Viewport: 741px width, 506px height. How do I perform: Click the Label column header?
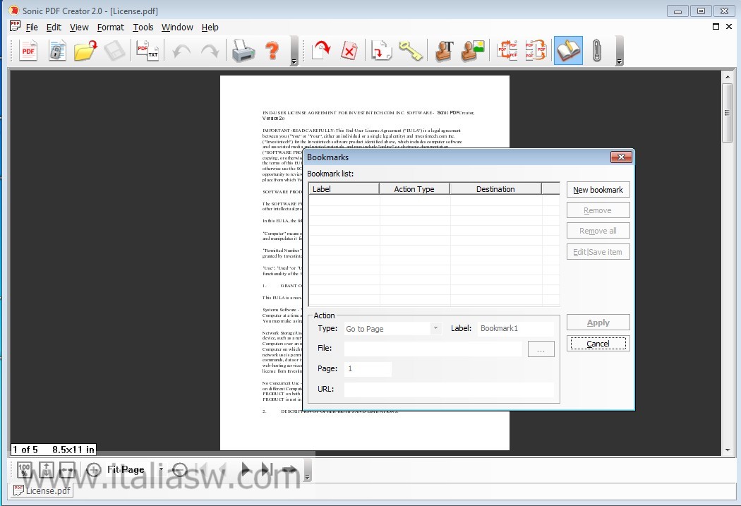[344, 189]
